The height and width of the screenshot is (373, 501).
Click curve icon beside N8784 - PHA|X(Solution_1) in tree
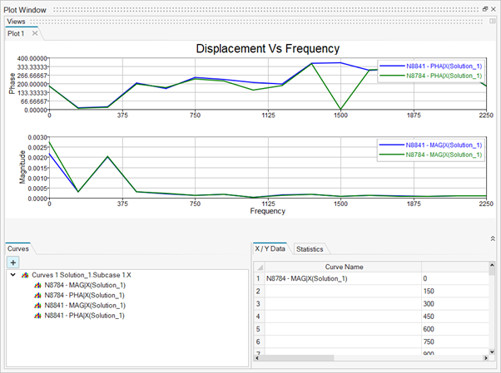point(37,294)
